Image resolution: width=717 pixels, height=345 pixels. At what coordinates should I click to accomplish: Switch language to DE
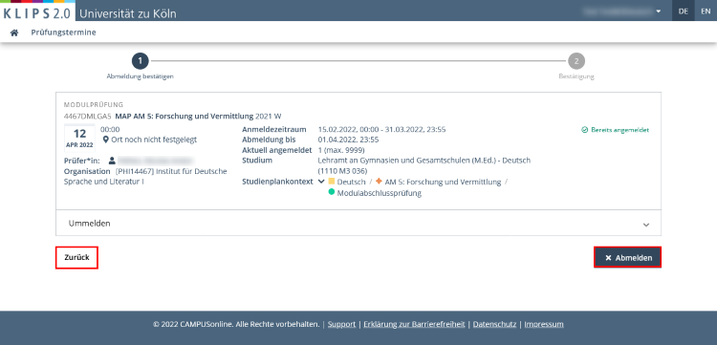pyautogui.click(x=684, y=11)
